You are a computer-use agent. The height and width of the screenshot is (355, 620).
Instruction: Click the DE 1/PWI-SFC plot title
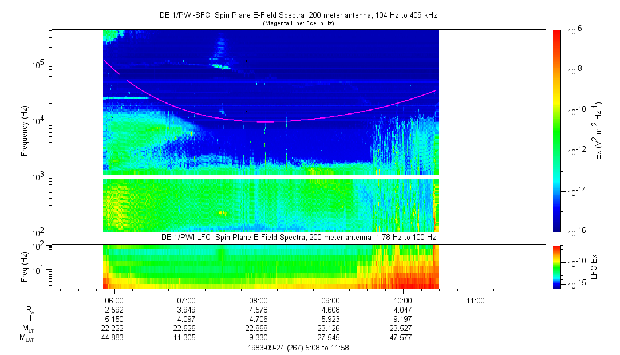[x=298, y=15]
